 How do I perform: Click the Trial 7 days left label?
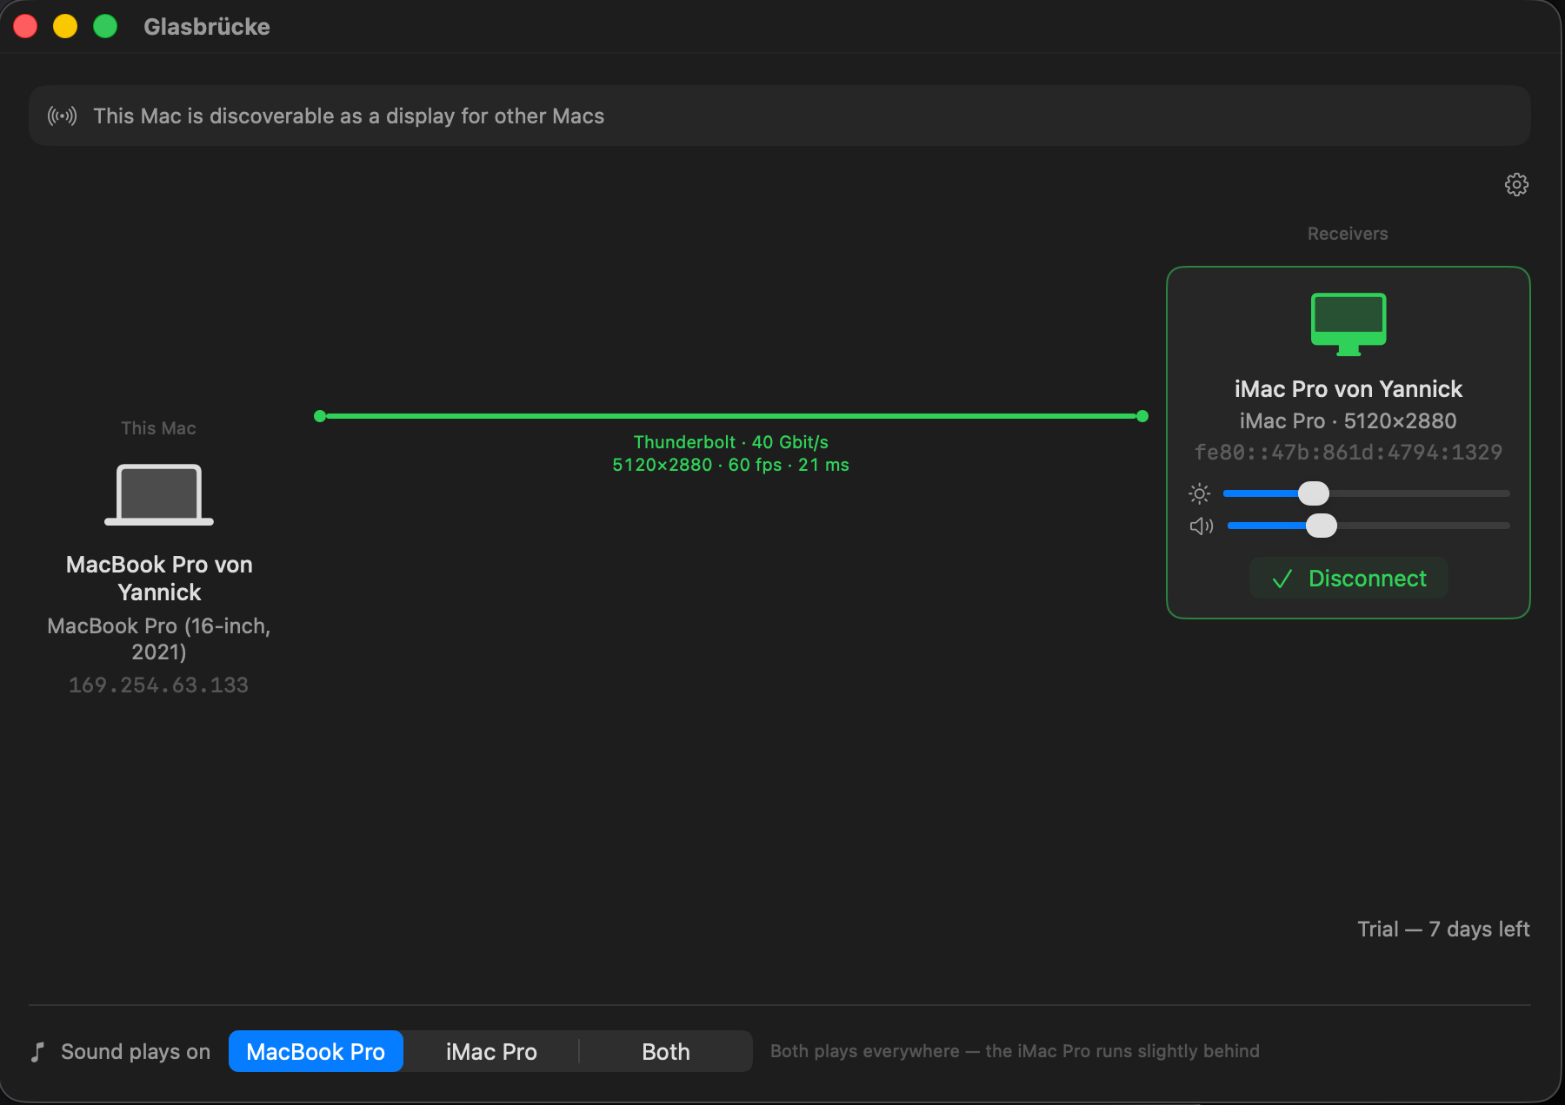1443,929
